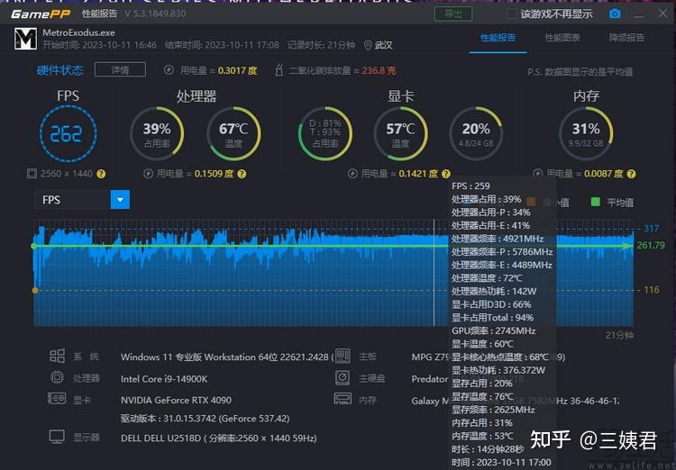This screenshot has width=676, height=470.
Task: Click the 57℃ GPU temperature gauge
Action: click(x=400, y=133)
